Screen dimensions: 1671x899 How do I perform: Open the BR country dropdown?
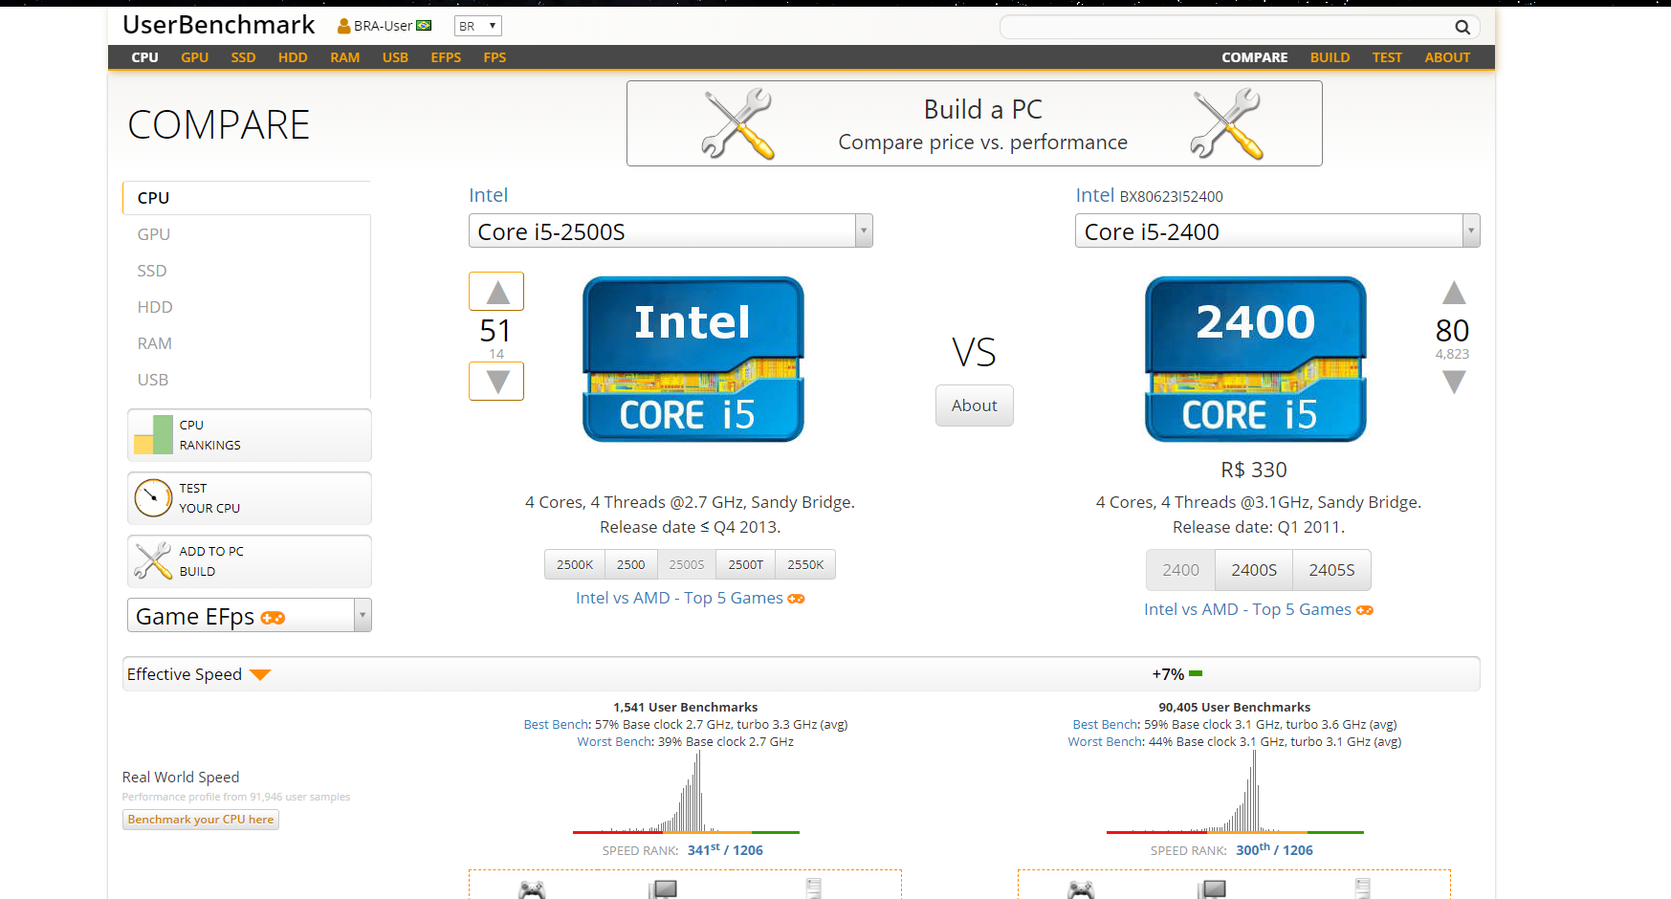[x=478, y=26]
